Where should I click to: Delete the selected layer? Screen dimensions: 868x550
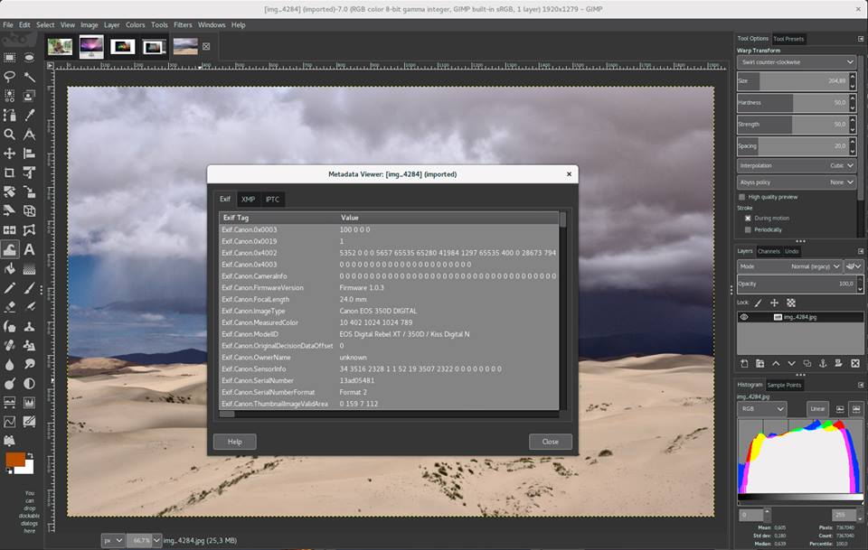coord(855,362)
